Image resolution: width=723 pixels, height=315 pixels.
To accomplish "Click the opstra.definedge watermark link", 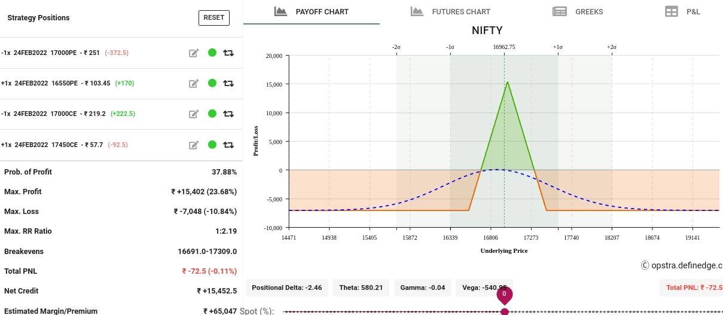I will click(x=682, y=265).
